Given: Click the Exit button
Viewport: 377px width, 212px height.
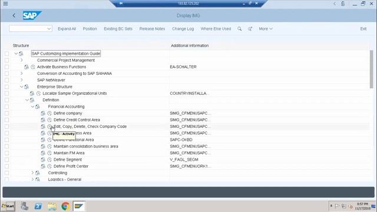Looking at the screenshot, I should click(x=363, y=29).
